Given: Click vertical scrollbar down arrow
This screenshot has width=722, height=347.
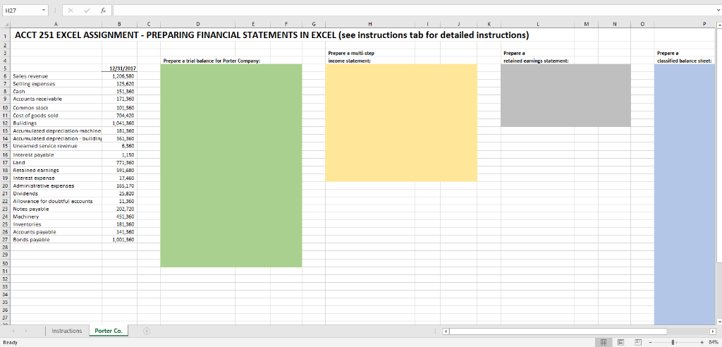Looking at the screenshot, I should click(x=719, y=321).
